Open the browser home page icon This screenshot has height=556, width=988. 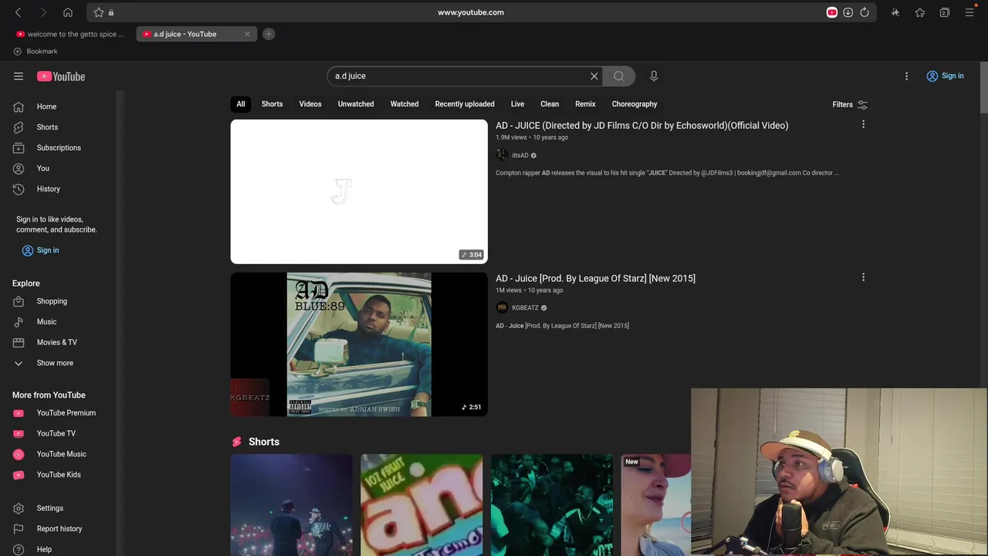[x=68, y=12]
